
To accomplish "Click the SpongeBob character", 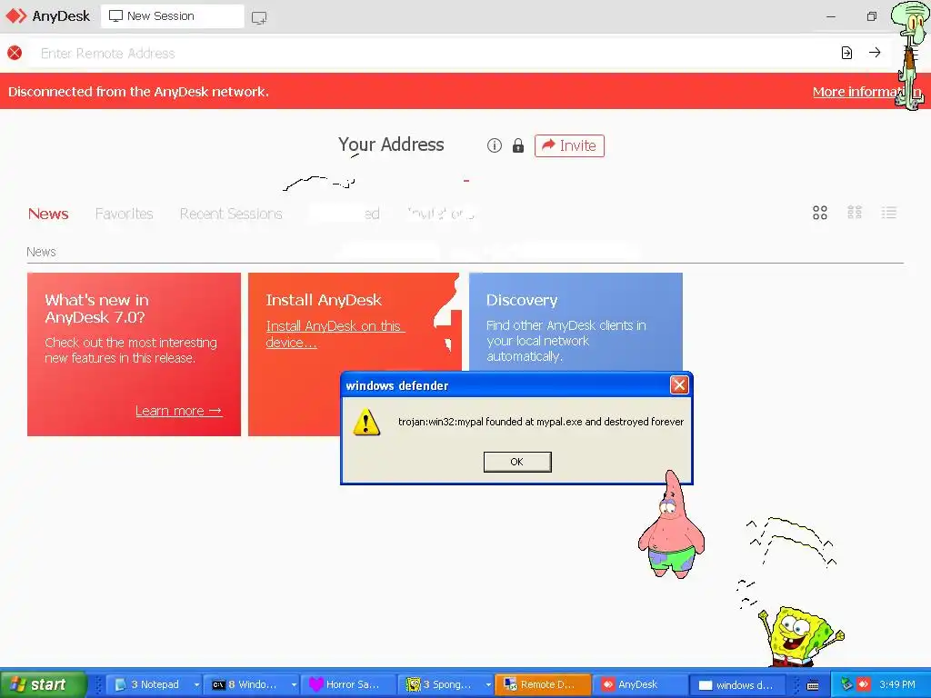I will (x=801, y=637).
